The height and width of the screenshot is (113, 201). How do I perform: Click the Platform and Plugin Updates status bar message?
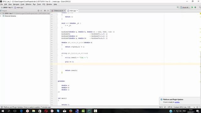27,107
